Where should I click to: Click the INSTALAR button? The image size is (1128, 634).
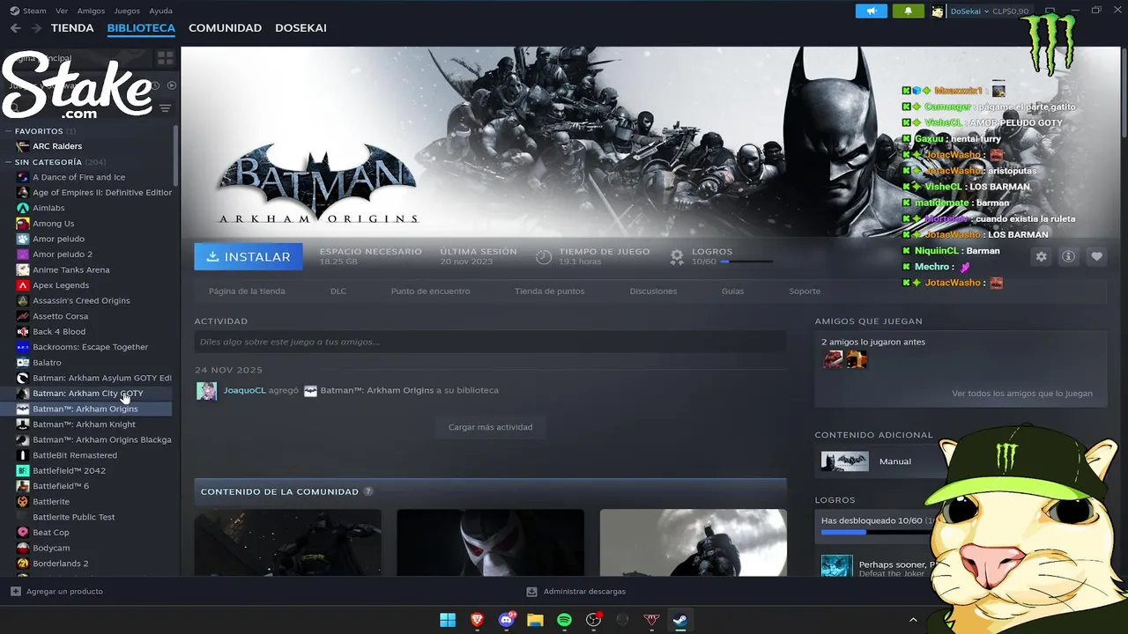[249, 256]
